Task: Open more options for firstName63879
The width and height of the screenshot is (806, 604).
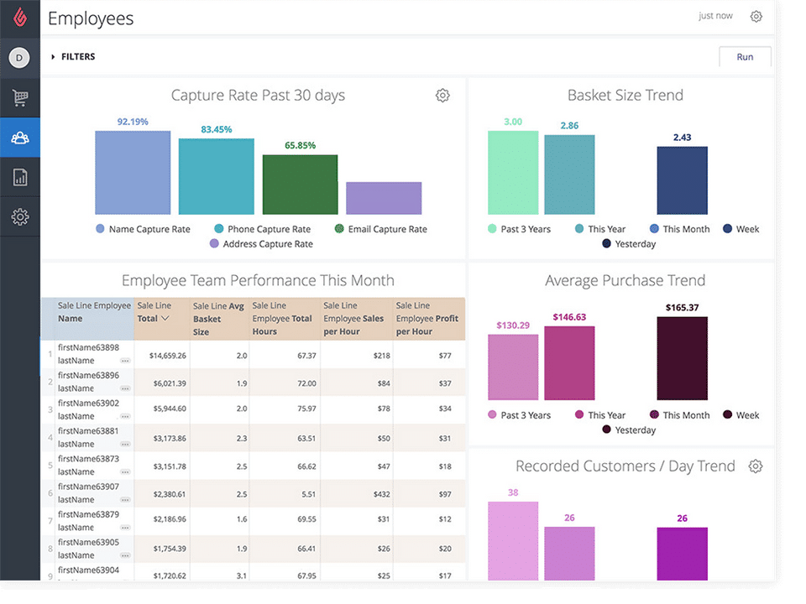Action: (125, 528)
